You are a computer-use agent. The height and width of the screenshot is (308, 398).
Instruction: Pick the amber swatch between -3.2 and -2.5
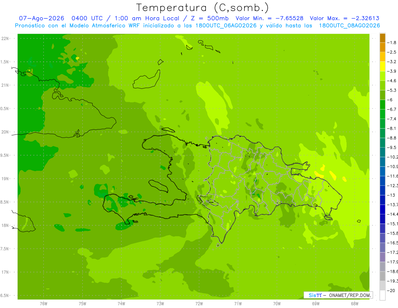coord(382,57)
